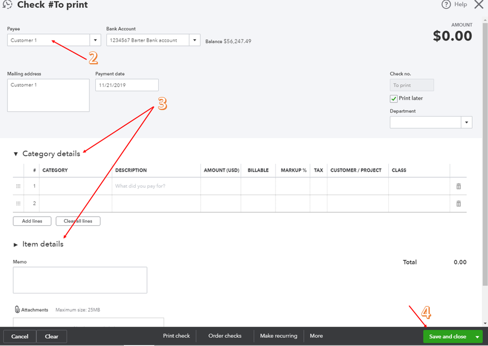Click the Payee field with Customer 1
Viewport: 488px width, 346px height.
tap(48, 40)
